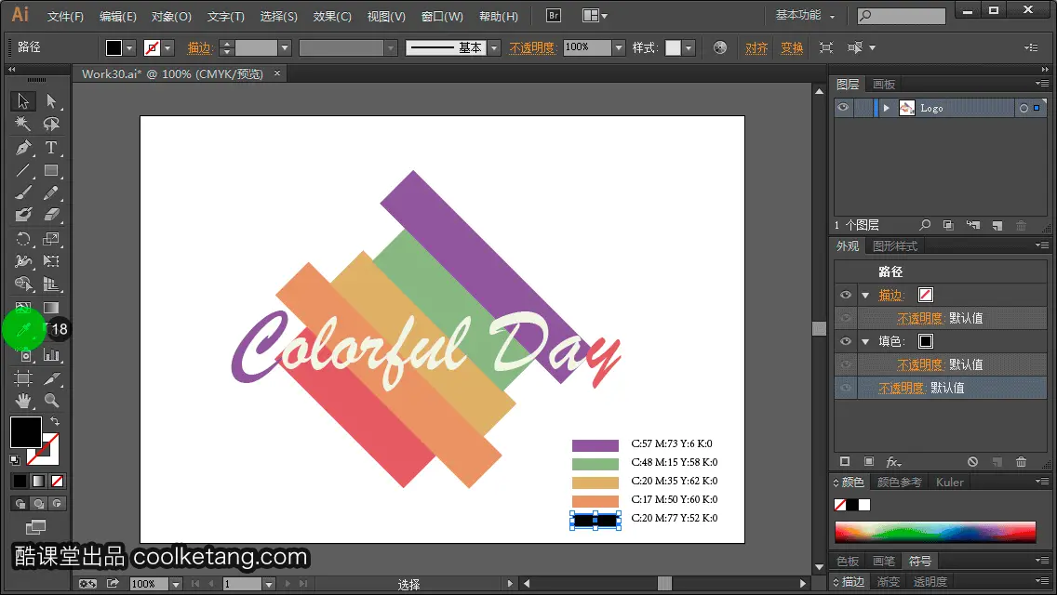Click the toolbox black fill color swatch
The image size is (1057, 595).
26,432
